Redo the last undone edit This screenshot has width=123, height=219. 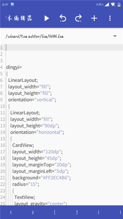point(78,18)
